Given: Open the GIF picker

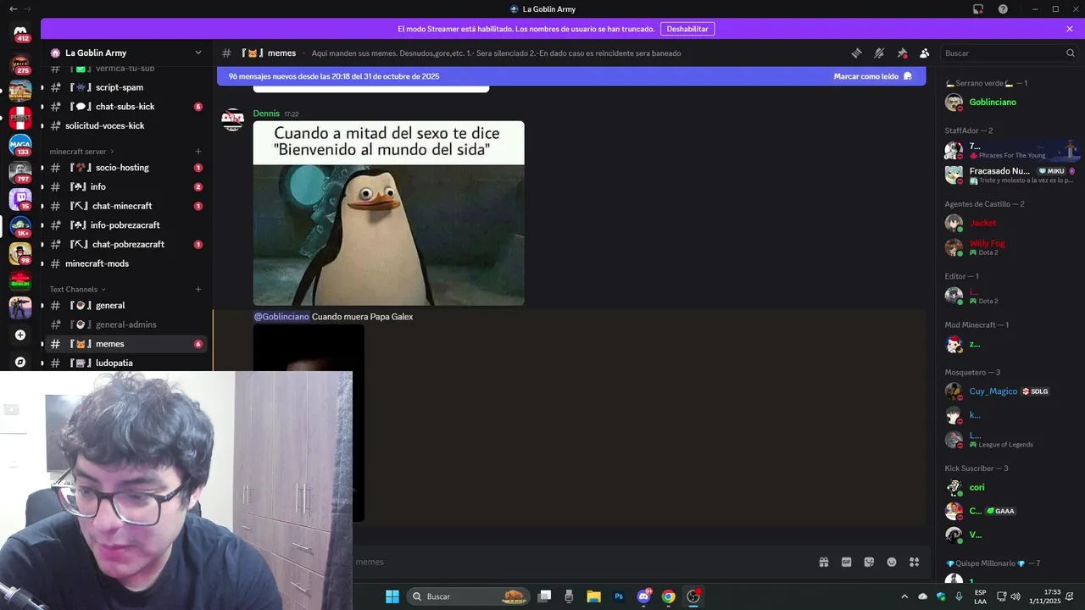Looking at the screenshot, I should [846, 562].
